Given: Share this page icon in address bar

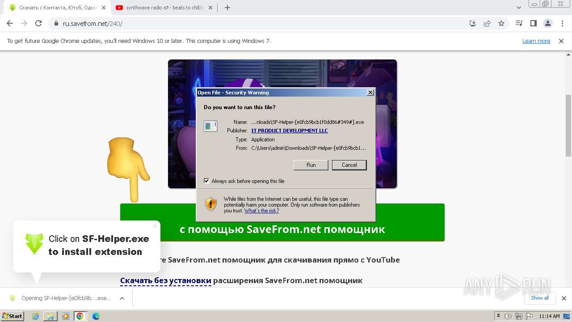Looking at the screenshot, I should pyautogui.click(x=487, y=23).
